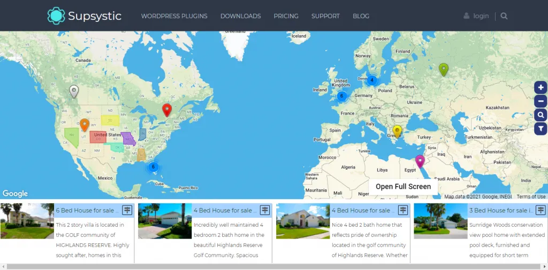Zoom in with the map plus button
The height and width of the screenshot is (270, 548).
pyautogui.click(x=541, y=88)
